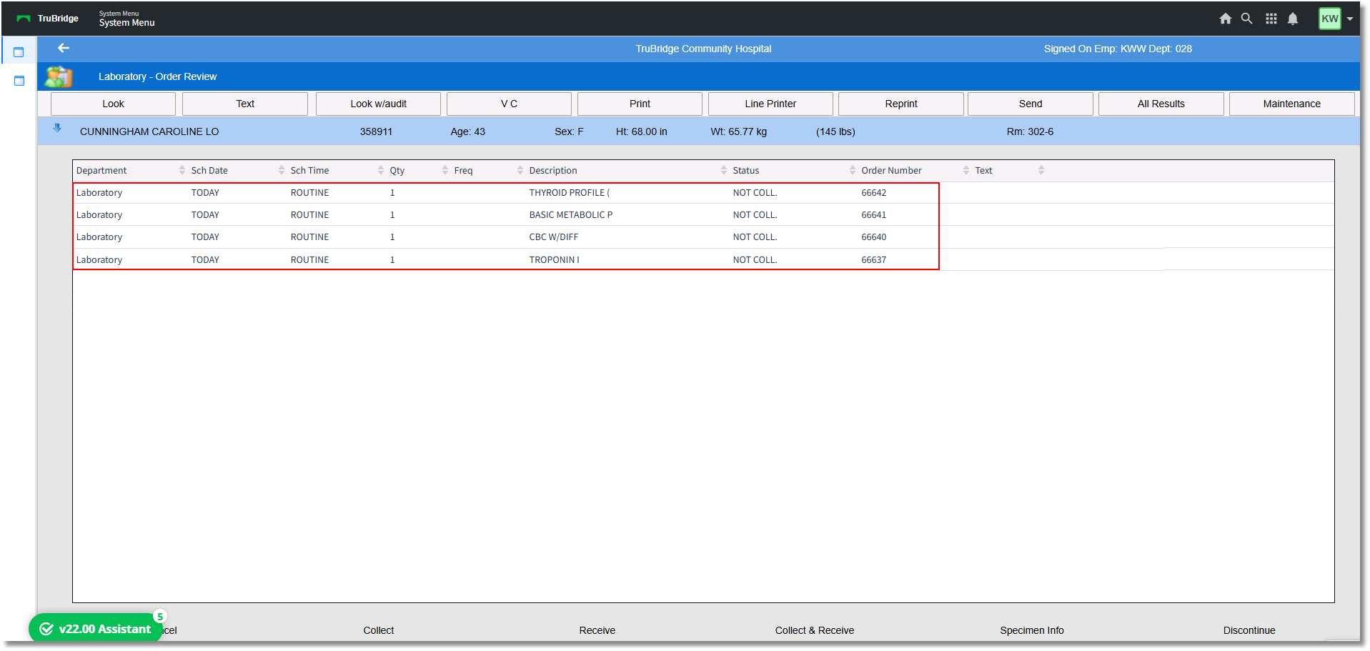Click the TruBridge logo
Viewport: 1370px width, 651px height.
pos(48,19)
